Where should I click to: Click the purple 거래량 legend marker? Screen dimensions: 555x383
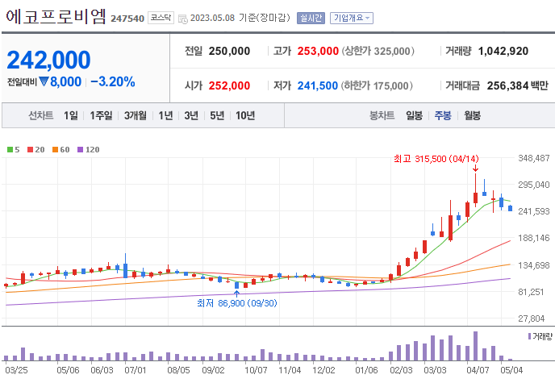529,336
